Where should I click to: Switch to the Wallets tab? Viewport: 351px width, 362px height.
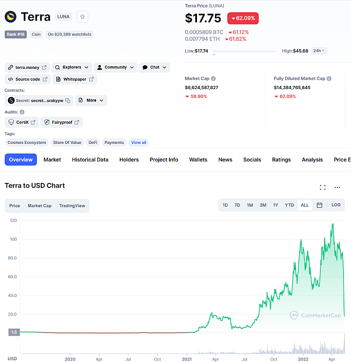(x=198, y=160)
